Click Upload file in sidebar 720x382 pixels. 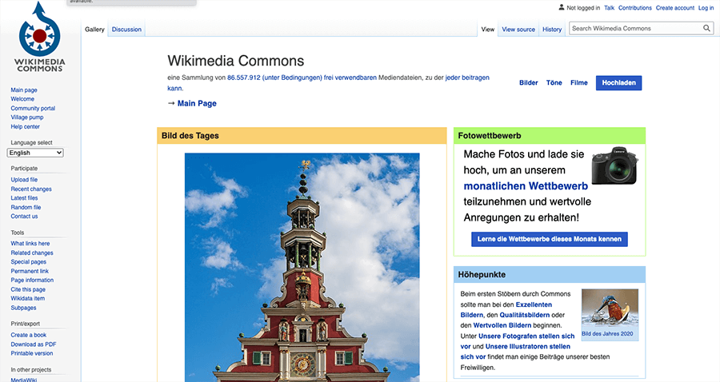coord(24,180)
